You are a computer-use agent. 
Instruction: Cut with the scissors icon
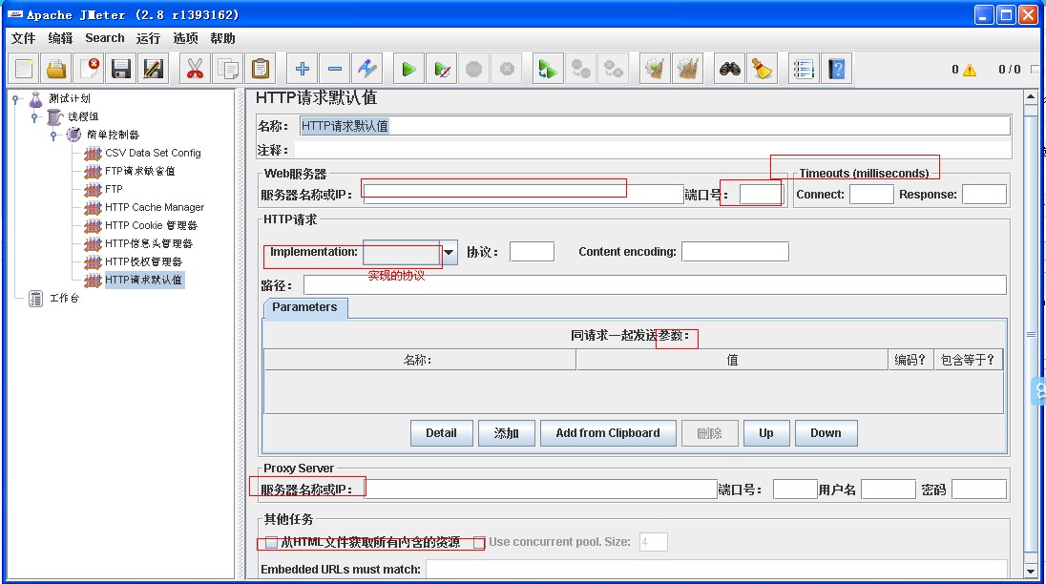click(195, 69)
